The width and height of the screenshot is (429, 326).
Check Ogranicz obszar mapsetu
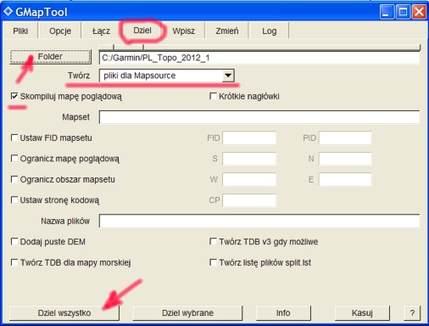tap(14, 179)
